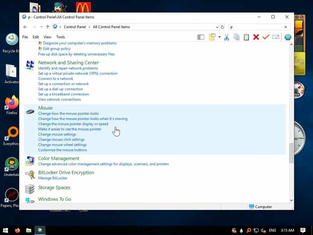Open the notification center icon
The height and width of the screenshot is (235, 313).
(303, 230)
